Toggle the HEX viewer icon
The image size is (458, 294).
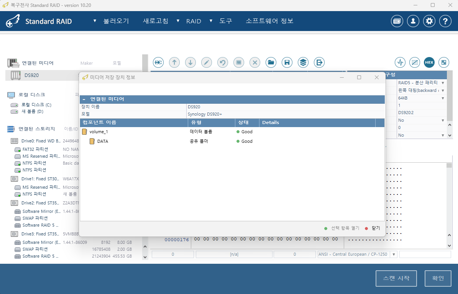pyautogui.click(x=429, y=62)
